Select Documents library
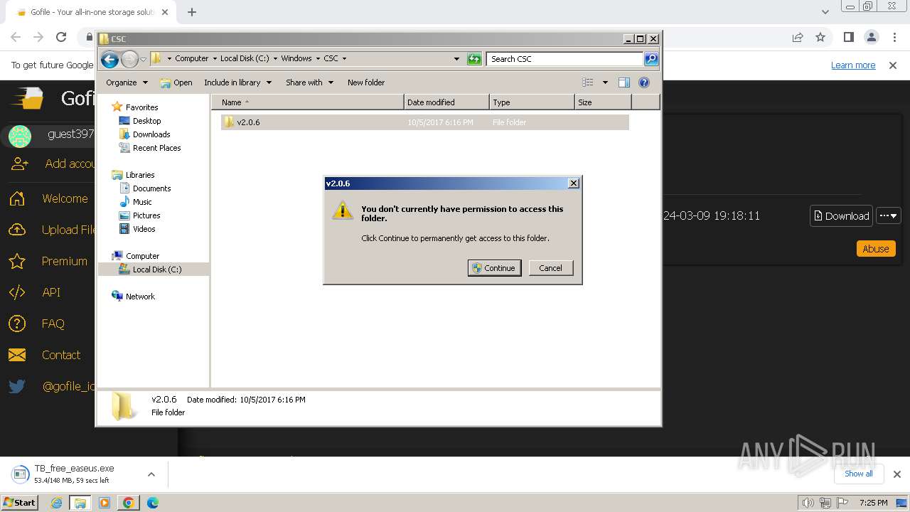The image size is (910, 512). [151, 188]
